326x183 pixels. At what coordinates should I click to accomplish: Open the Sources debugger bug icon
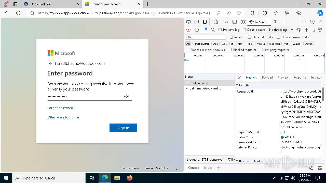243,22
